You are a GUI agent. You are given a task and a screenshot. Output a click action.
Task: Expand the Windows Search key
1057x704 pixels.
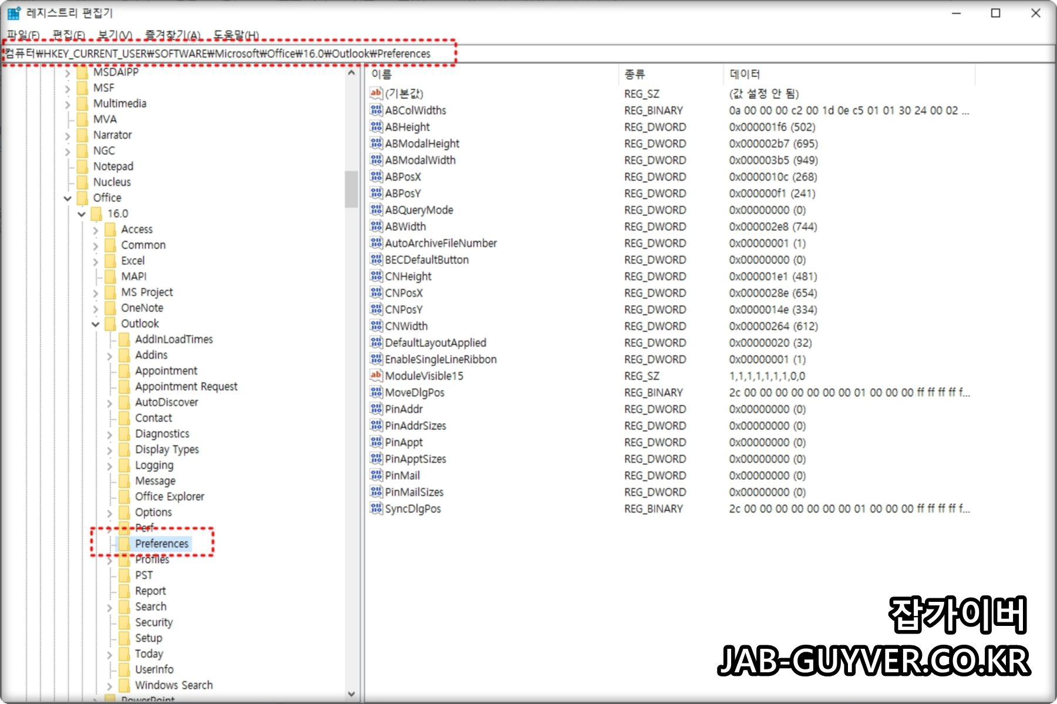click(x=110, y=686)
